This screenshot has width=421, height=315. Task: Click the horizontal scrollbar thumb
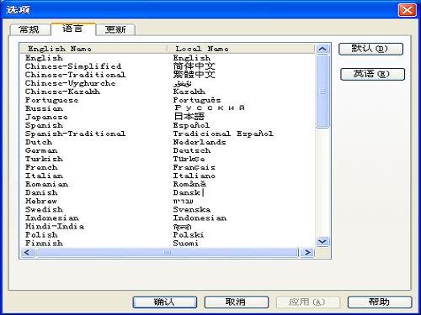167,253
